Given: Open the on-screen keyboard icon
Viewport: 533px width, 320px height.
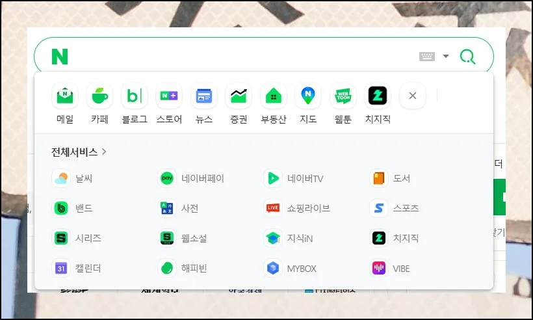Looking at the screenshot, I should click(427, 57).
